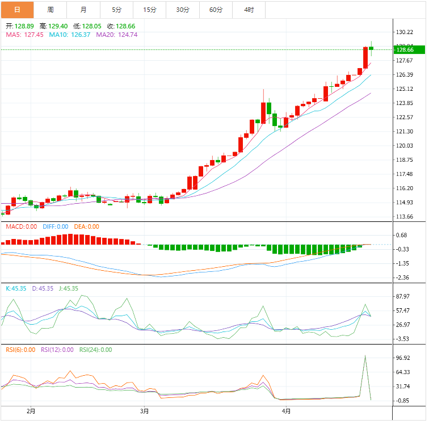
Task: Click the MA5 indicator label
Action: tap(24, 35)
